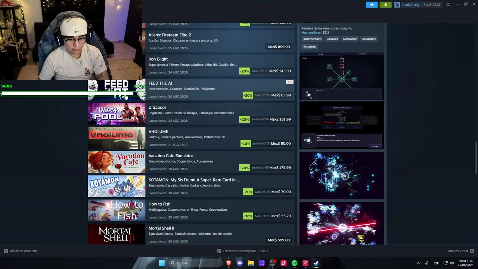
Task: Open the Ultrapool game title
Action: coord(157,108)
